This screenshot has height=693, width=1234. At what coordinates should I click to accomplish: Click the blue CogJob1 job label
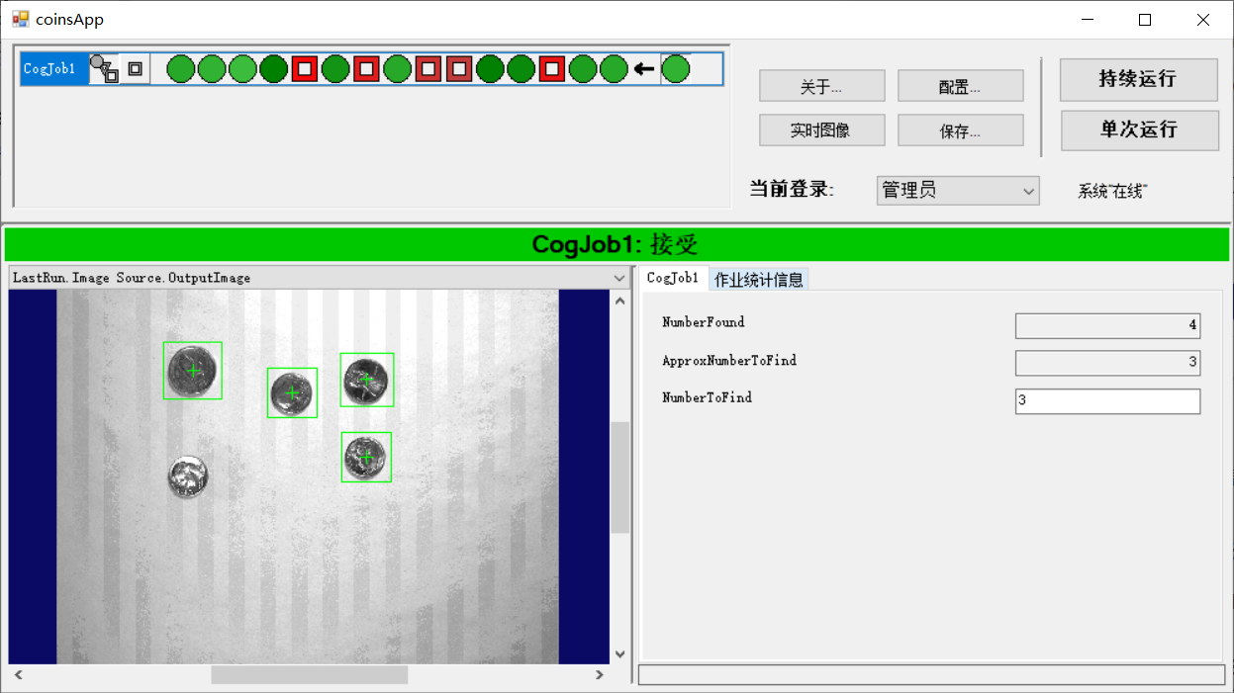pyautogui.click(x=51, y=68)
